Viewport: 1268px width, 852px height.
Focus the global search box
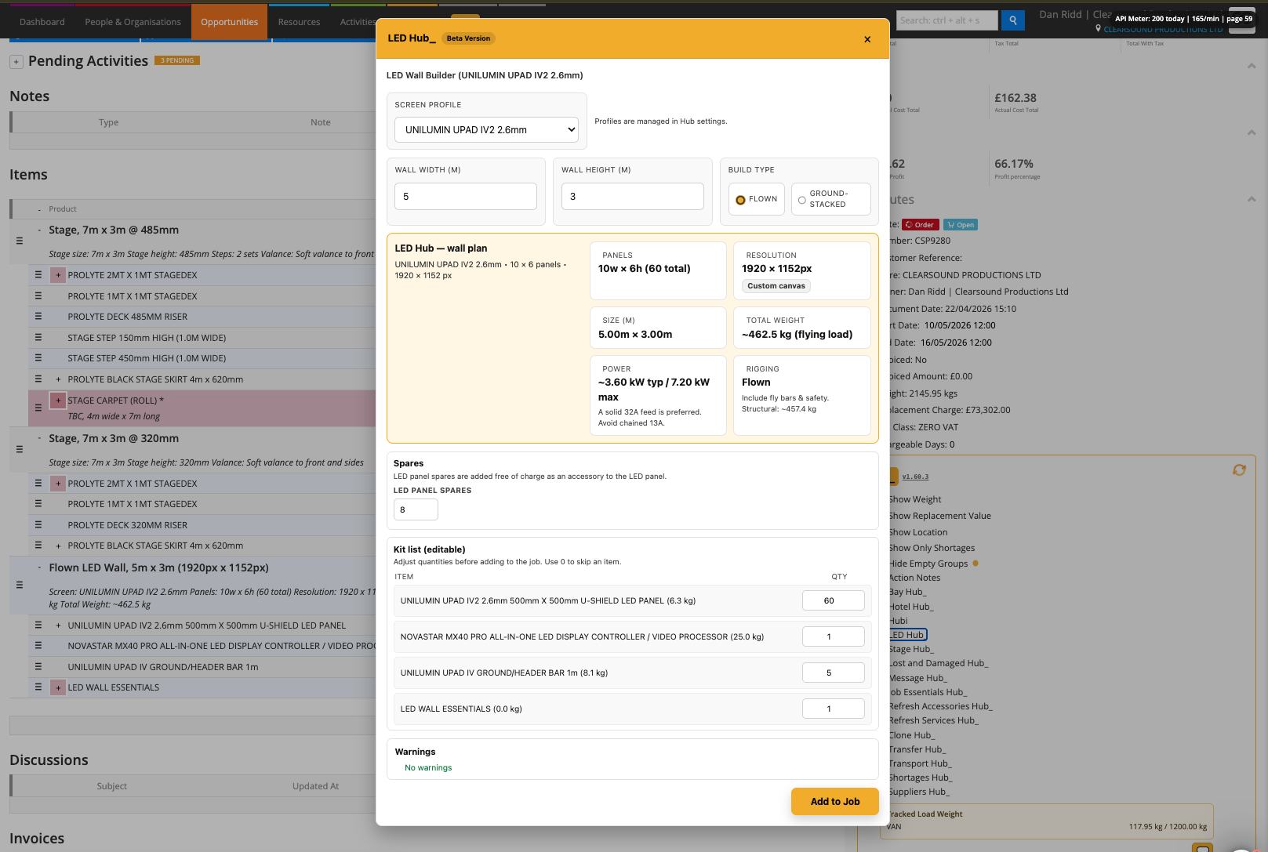tap(946, 20)
